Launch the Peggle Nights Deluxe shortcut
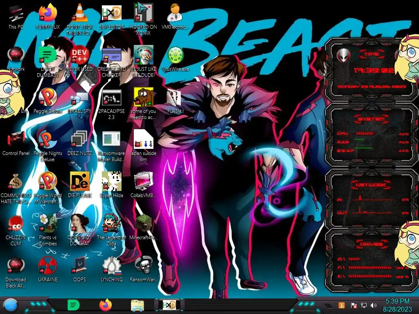Screen dimensions: 419x314 (x=48, y=146)
